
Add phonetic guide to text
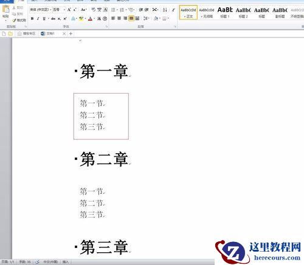tap(99, 10)
